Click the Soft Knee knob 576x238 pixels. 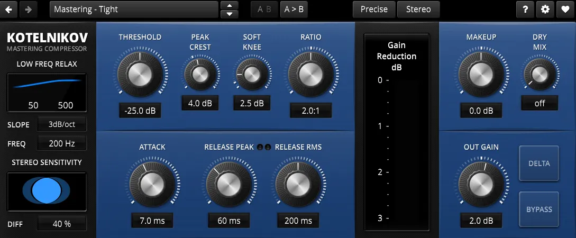(252, 75)
